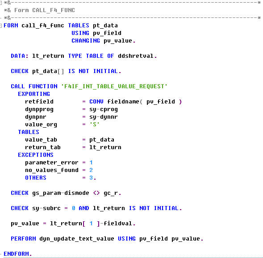Click the 'FORM' keyword
The image size is (263, 258).
[11, 26]
